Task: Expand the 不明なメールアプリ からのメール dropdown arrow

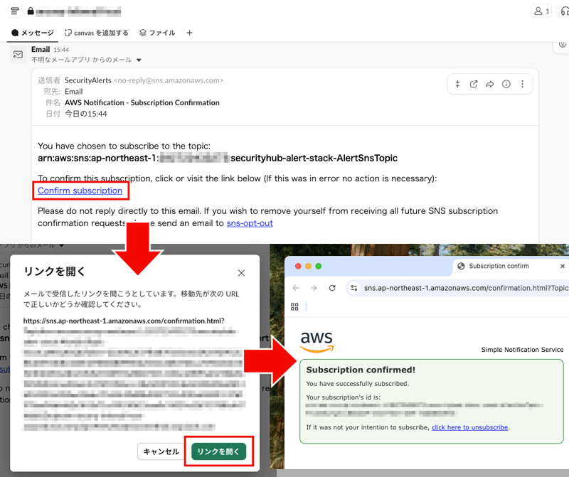Action: point(139,60)
